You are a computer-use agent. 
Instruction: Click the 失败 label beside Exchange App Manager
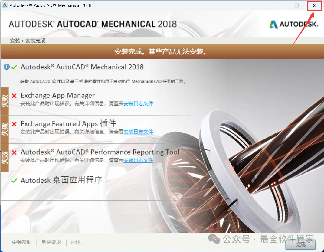click(x=5, y=101)
